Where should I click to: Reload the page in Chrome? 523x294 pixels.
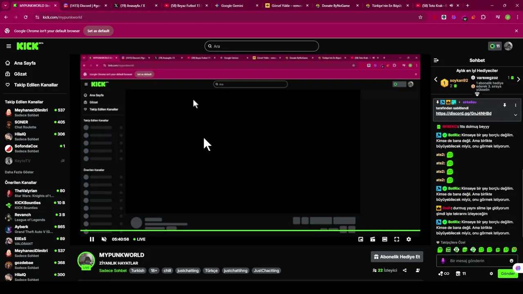(x=26, y=17)
